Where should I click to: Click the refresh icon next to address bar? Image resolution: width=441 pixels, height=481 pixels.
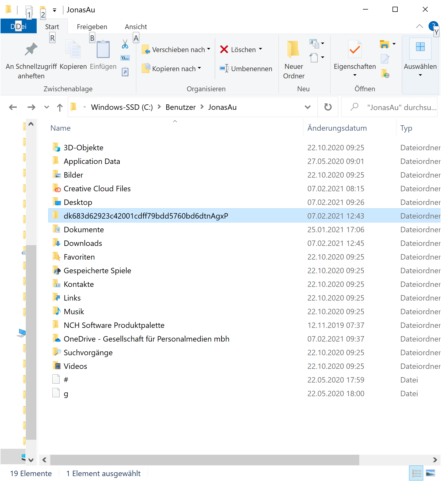[328, 107]
